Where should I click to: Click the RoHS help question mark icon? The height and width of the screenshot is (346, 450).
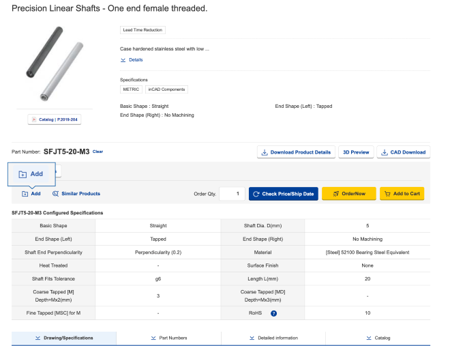[273, 313]
